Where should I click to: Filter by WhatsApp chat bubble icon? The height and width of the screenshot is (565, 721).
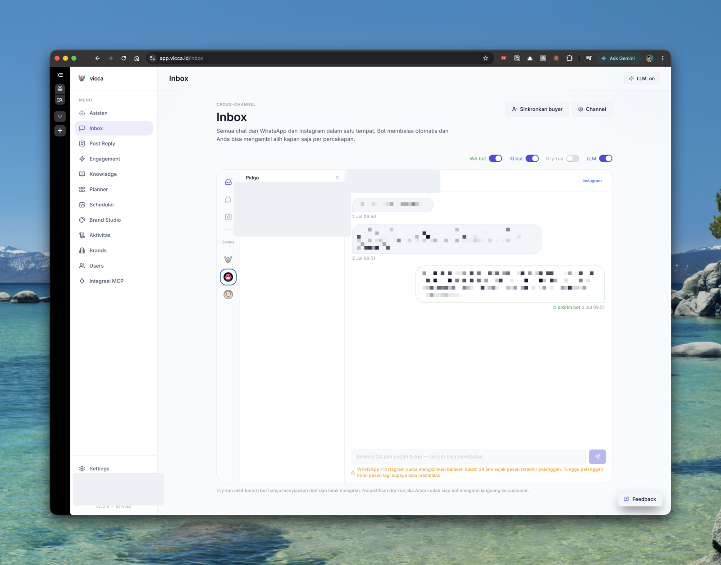[x=228, y=200]
